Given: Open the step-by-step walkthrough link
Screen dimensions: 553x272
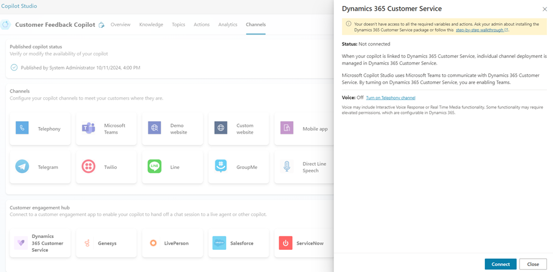Looking at the screenshot, I should coord(481,30).
